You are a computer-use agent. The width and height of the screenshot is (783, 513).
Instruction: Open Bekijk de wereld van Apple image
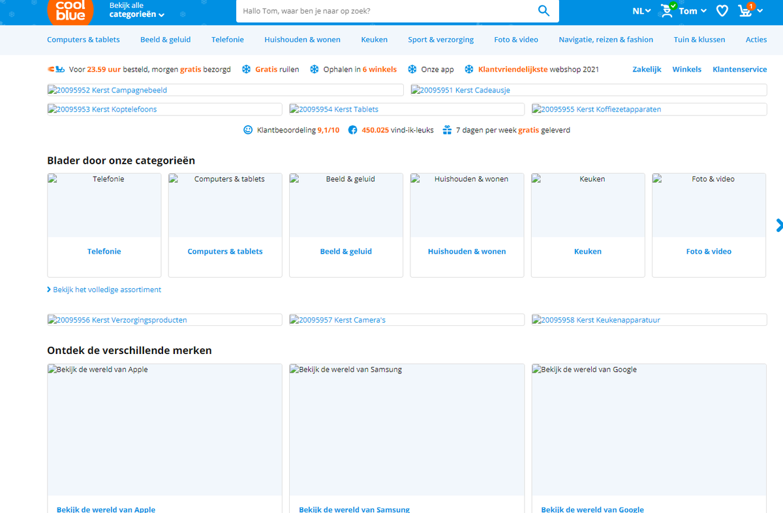coord(164,430)
